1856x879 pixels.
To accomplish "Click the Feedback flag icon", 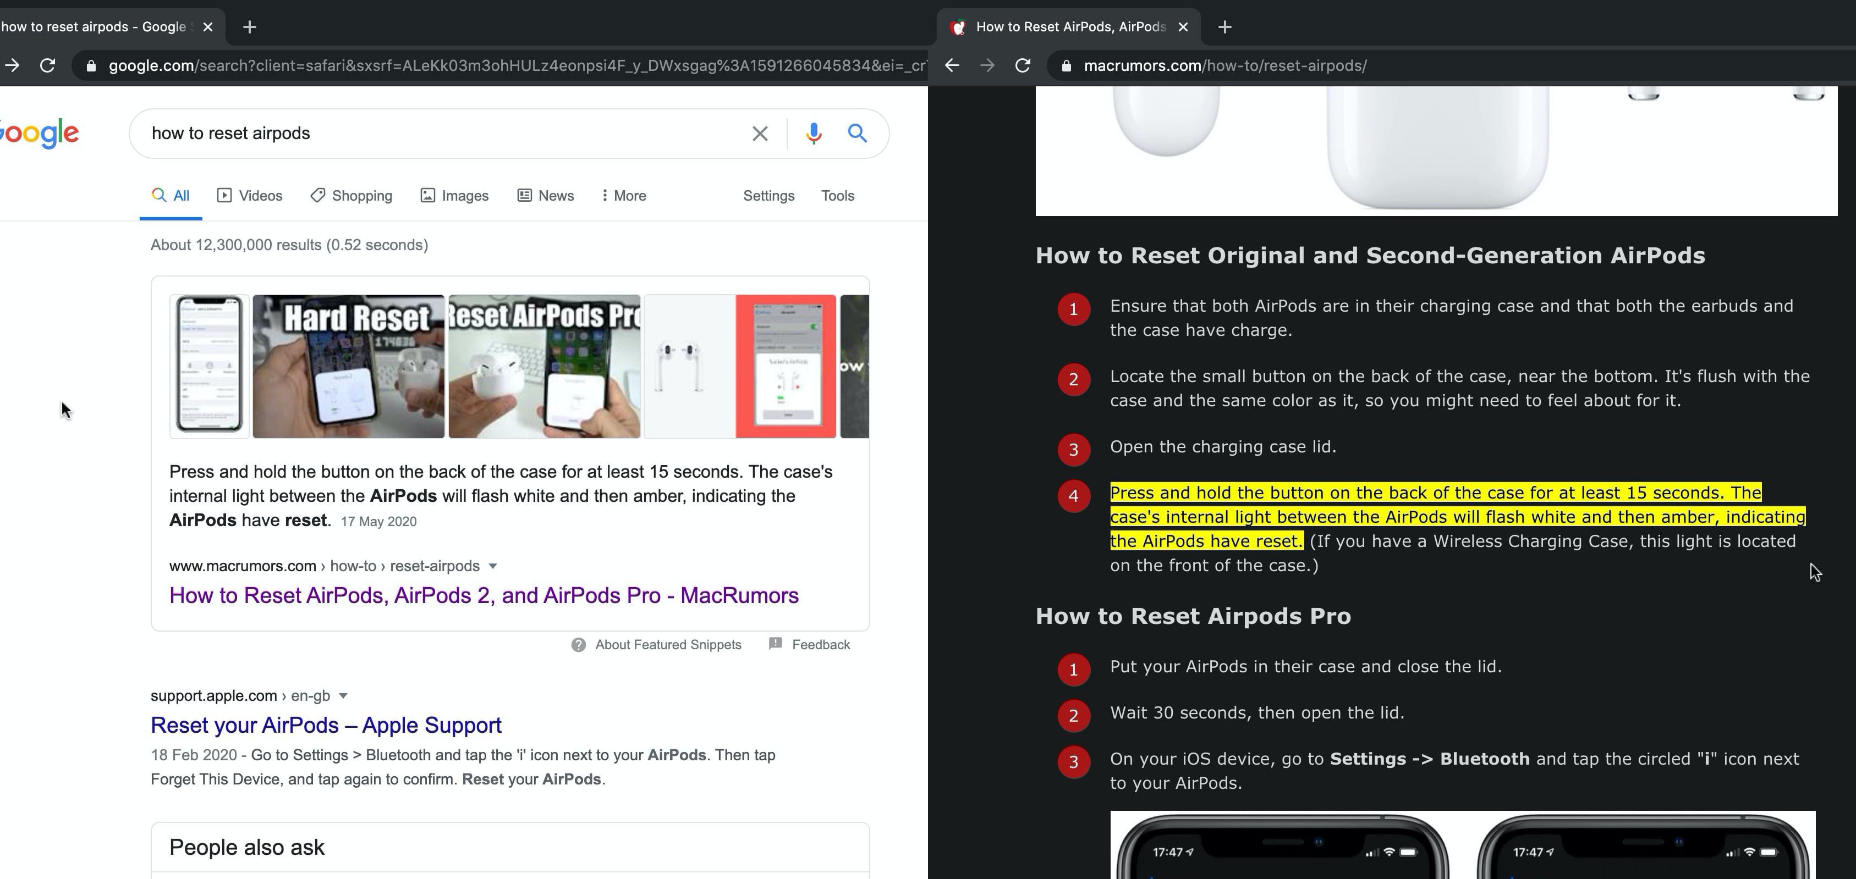I will [x=775, y=644].
